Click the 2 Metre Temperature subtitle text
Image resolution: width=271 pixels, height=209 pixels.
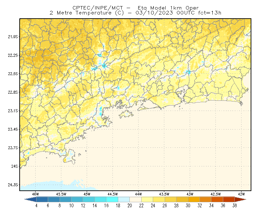pos(81,13)
